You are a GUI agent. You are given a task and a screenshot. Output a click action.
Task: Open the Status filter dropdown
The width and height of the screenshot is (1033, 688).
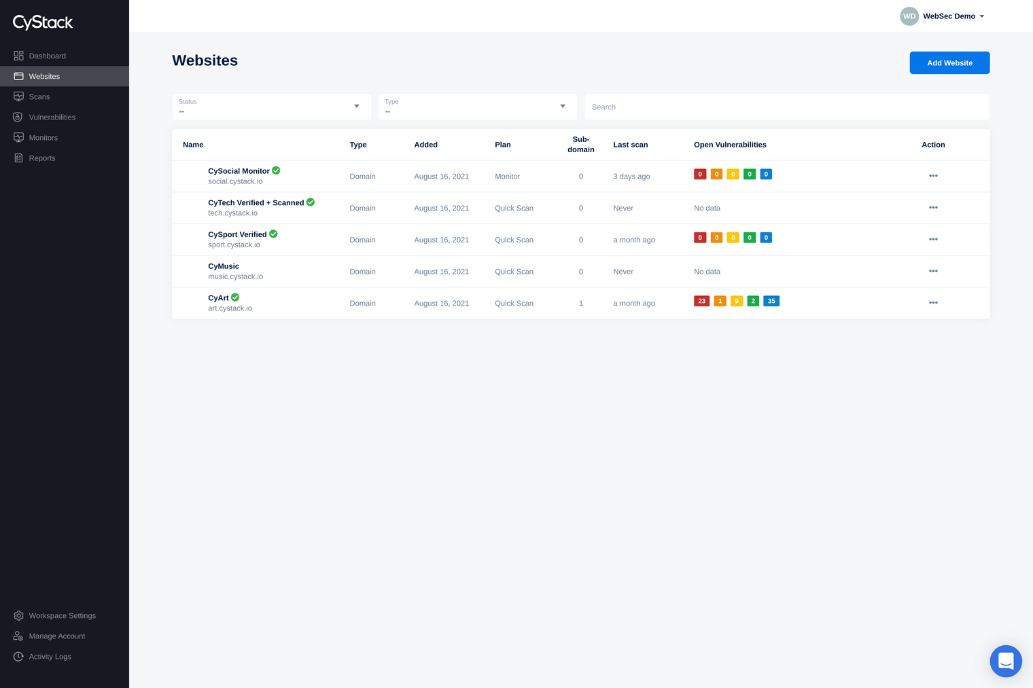coord(271,107)
